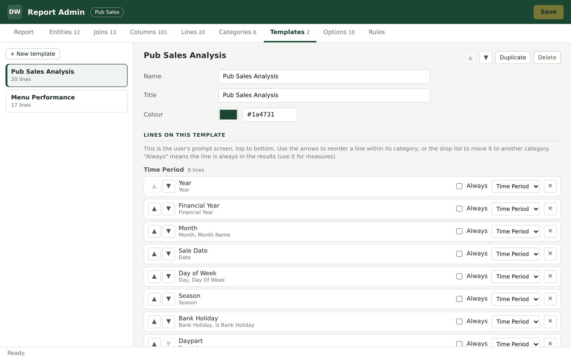Move the Year line down

(x=169, y=186)
